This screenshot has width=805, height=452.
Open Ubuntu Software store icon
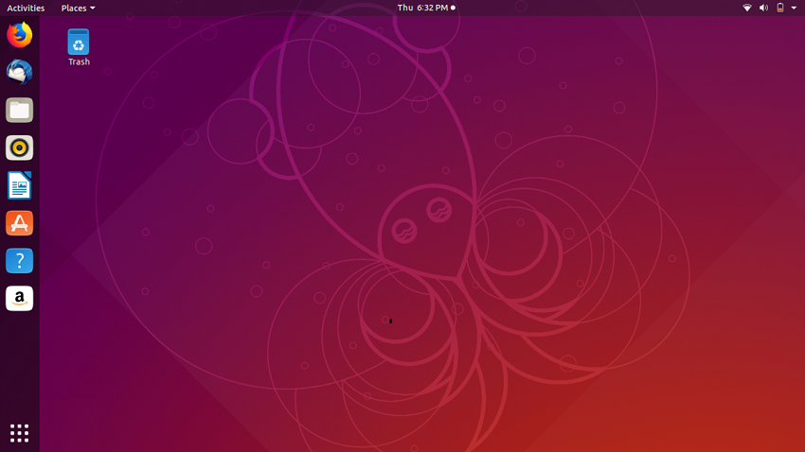coord(19,223)
